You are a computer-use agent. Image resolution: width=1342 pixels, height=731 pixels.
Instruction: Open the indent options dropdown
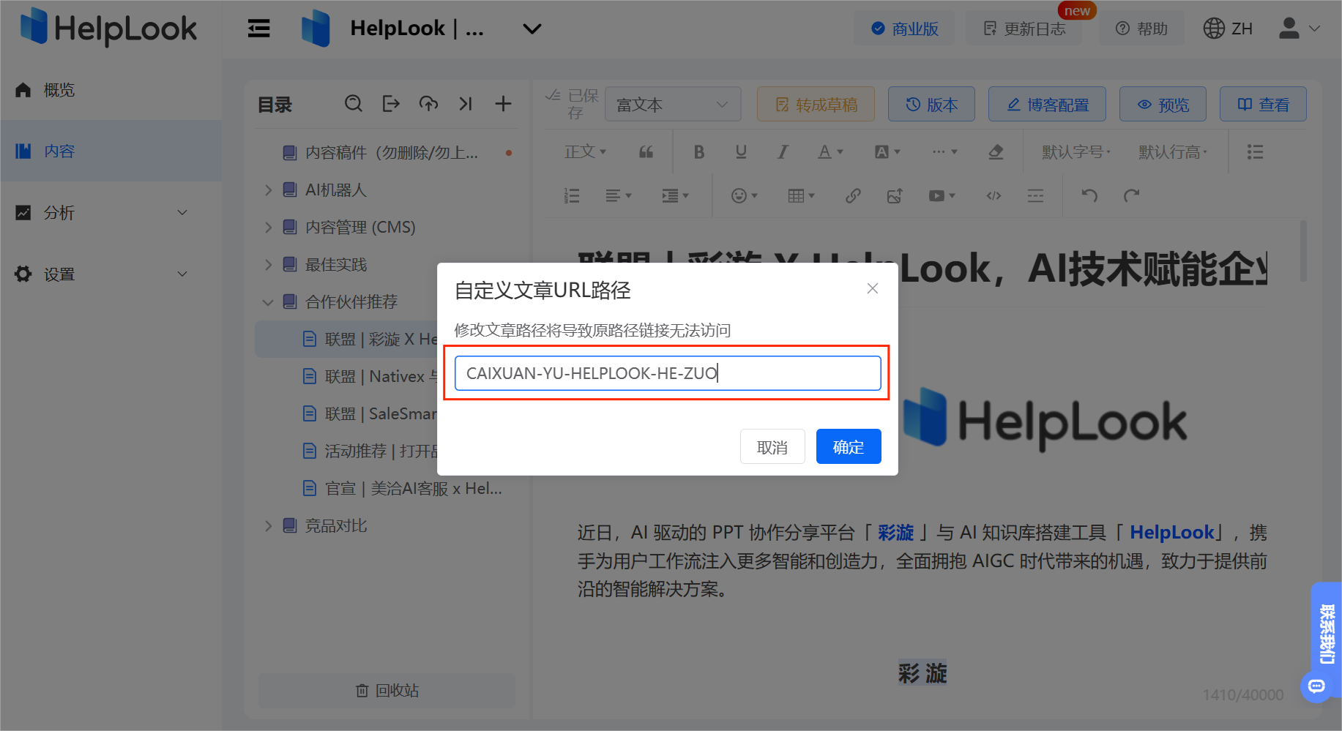point(675,196)
